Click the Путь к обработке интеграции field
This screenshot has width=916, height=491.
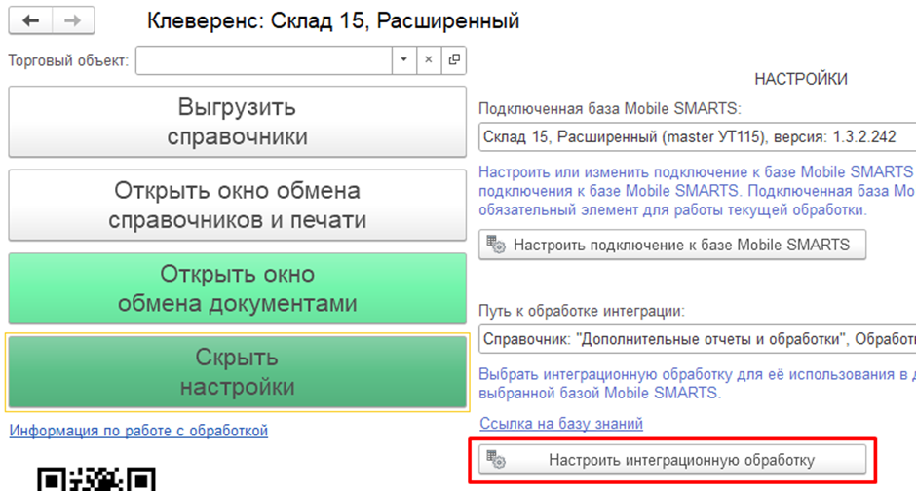[697, 339]
